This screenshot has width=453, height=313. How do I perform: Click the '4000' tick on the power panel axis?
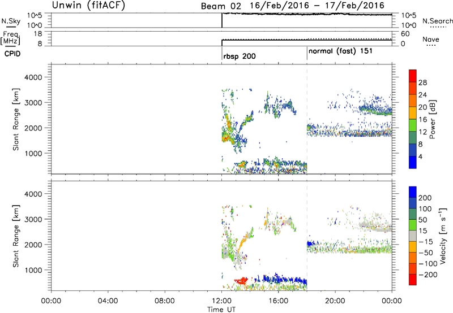point(33,77)
